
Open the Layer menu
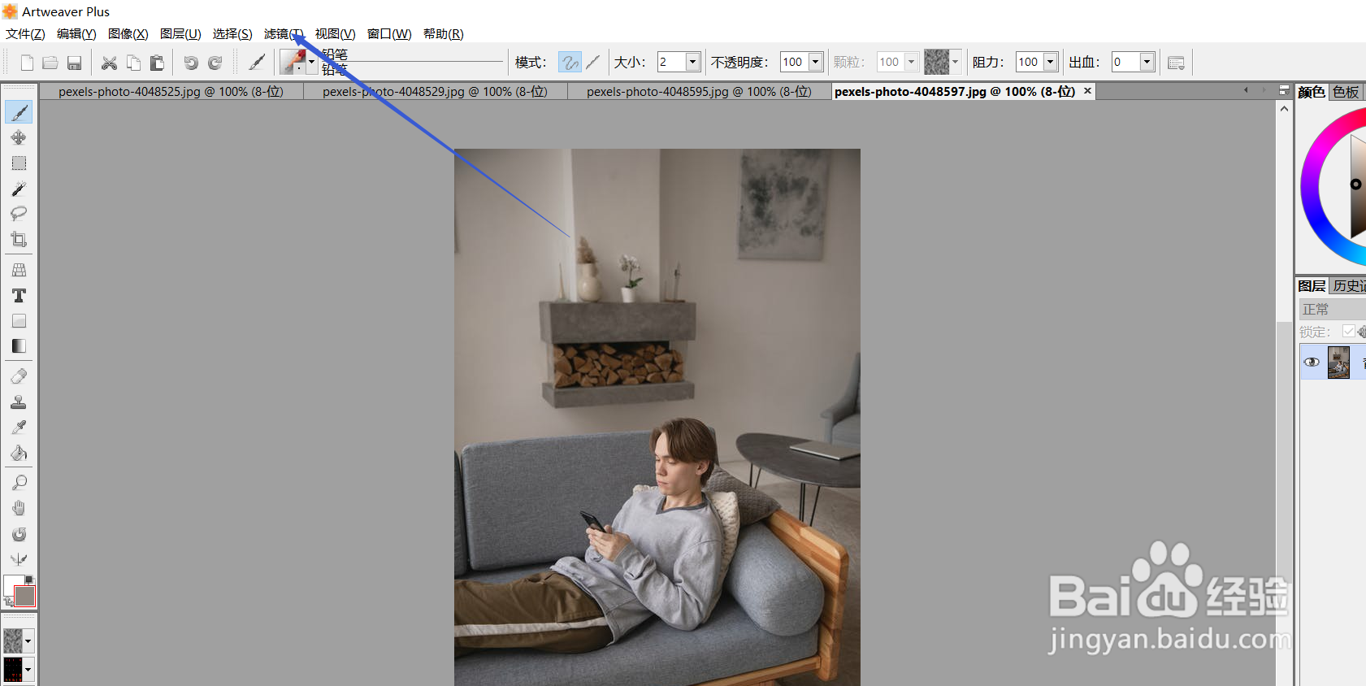[180, 34]
